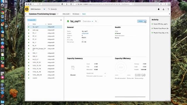Open Safari compass icon in the dock
The width and height of the screenshot is (187, 105).
(x=2, y=93)
